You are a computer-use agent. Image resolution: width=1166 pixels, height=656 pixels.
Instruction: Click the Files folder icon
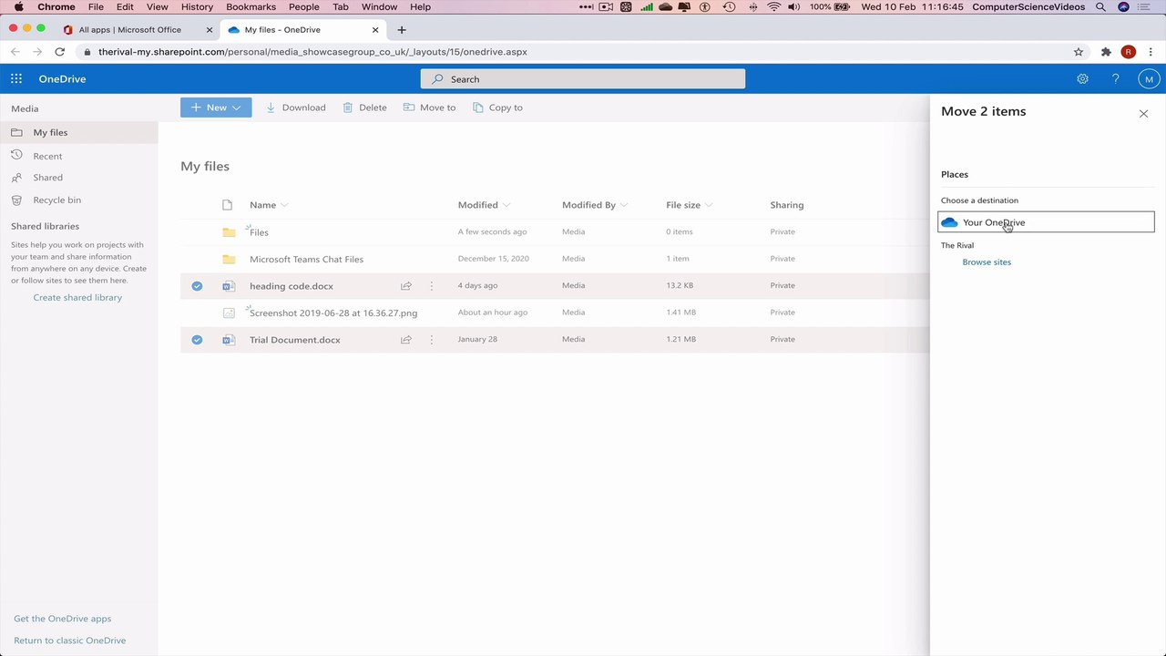tap(229, 232)
